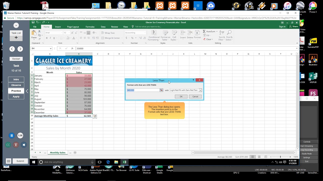Toggle closed captions CC button
The width and height of the screenshot is (323, 181).
[8, 145]
